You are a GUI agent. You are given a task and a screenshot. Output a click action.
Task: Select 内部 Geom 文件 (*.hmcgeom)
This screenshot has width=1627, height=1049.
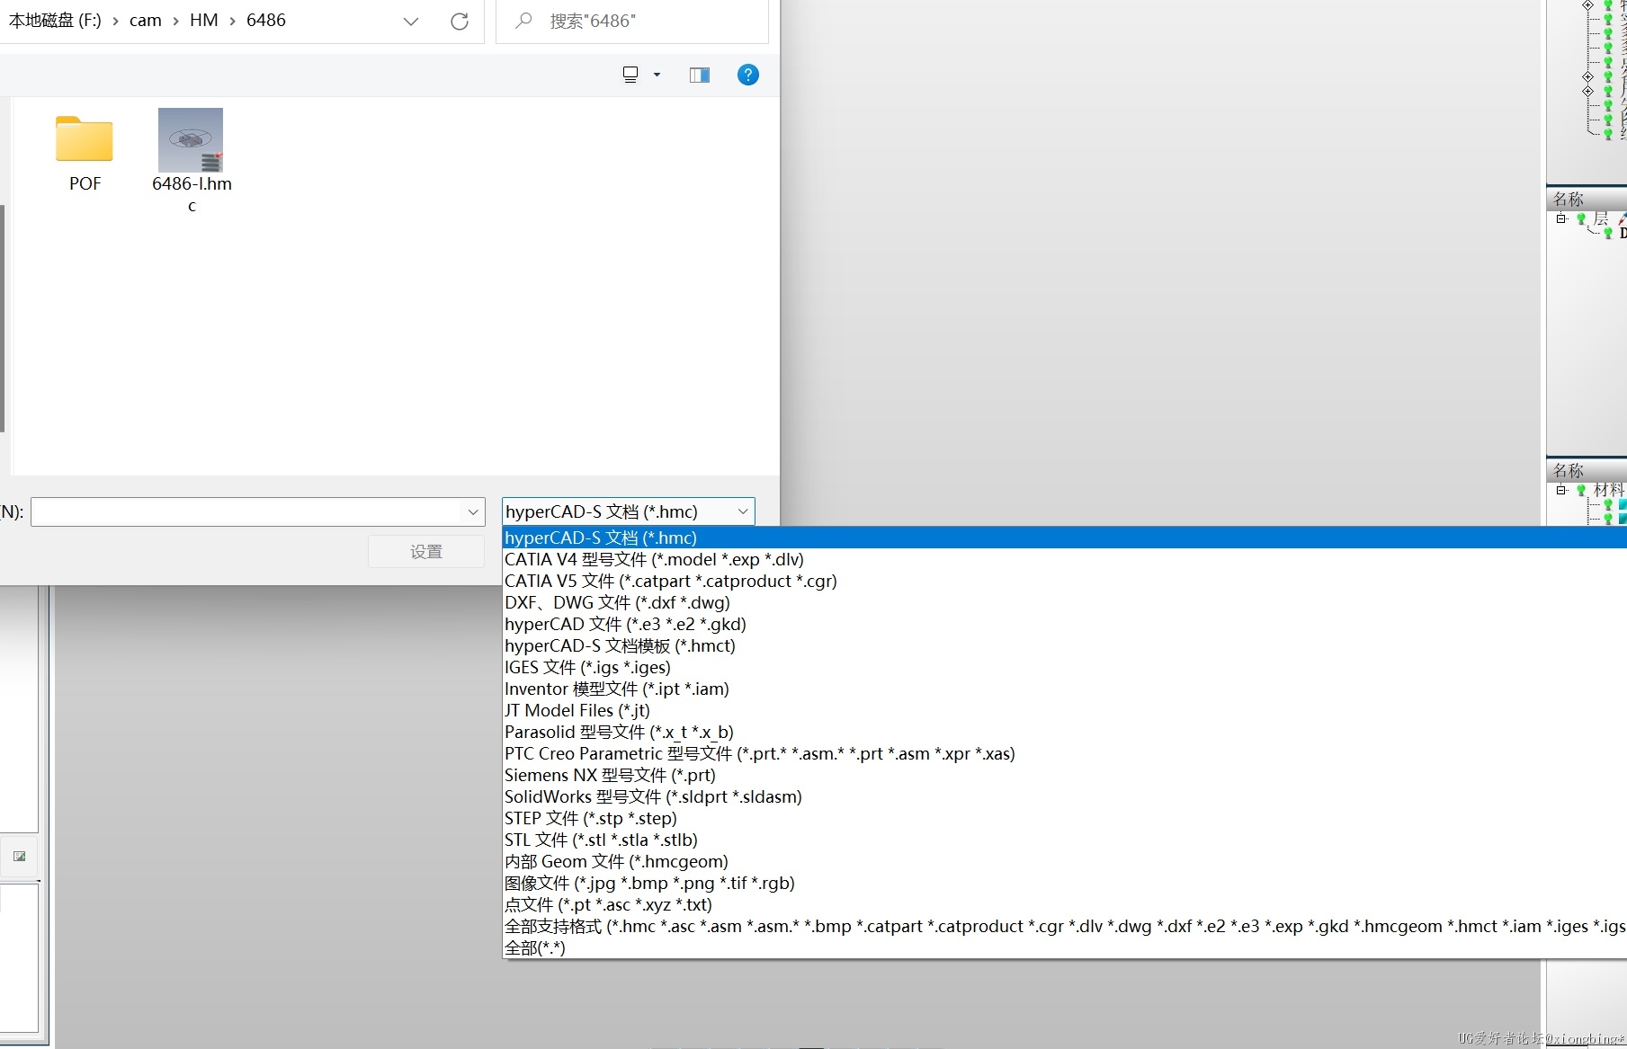tap(1065, 861)
